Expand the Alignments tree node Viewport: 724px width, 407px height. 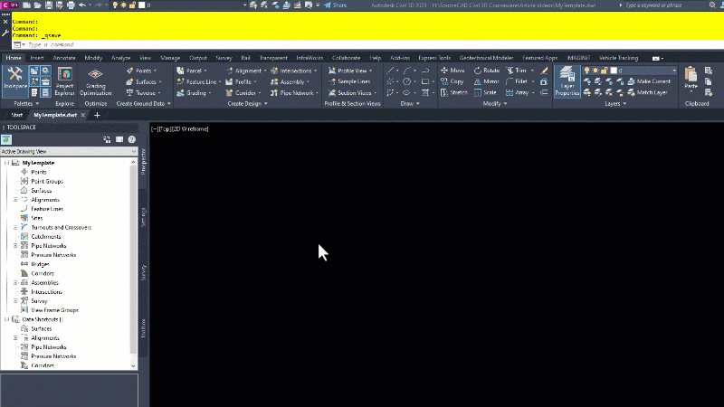(15, 200)
